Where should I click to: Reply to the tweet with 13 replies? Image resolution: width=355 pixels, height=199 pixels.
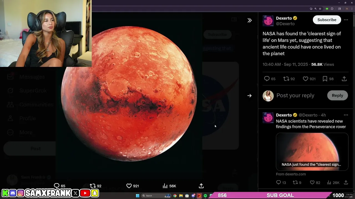[279, 182]
